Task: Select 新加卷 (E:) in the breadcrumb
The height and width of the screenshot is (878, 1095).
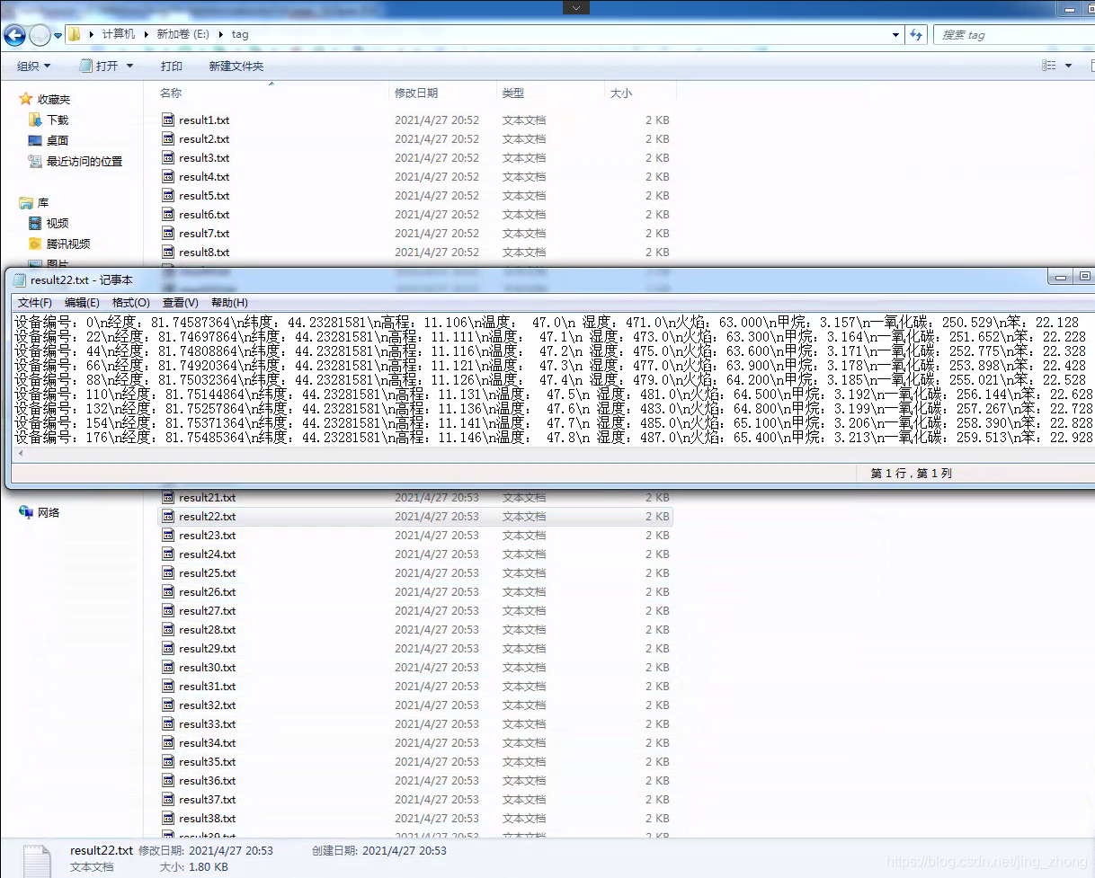Action: [x=182, y=34]
